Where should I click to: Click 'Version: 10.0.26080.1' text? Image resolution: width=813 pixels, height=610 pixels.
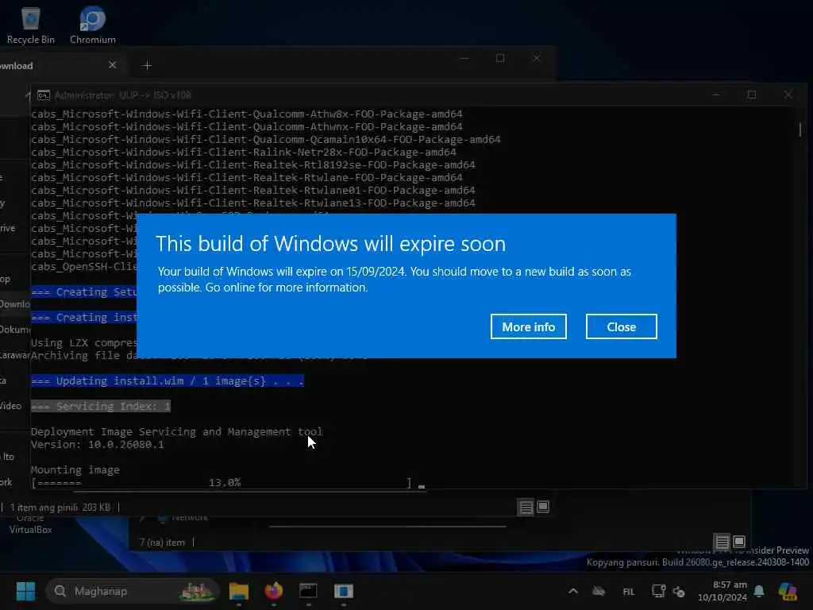pyautogui.click(x=98, y=445)
